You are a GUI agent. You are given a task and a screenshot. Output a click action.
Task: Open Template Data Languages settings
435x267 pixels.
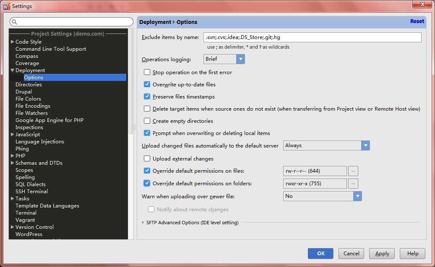tap(47, 206)
